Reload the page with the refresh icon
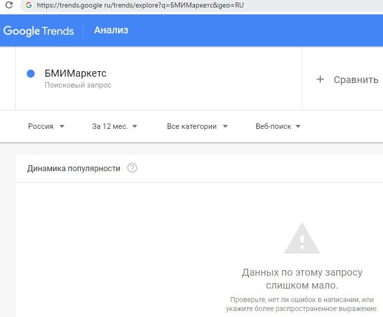The height and width of the screenshot is (317, 383). pyautogui.click(x=8, y=5)
